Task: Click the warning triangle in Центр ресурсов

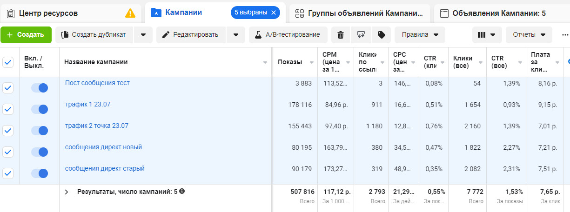Action: point(130,13)
